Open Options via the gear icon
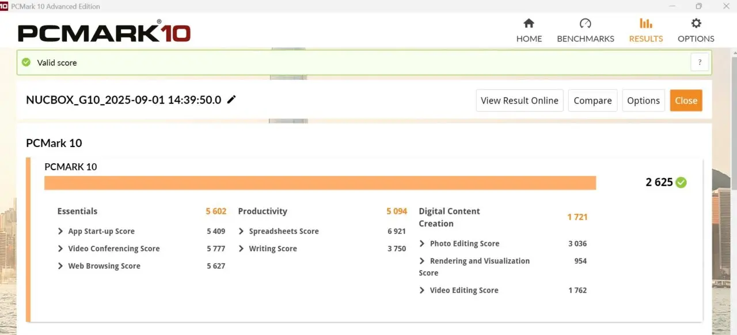 [696, 24]
